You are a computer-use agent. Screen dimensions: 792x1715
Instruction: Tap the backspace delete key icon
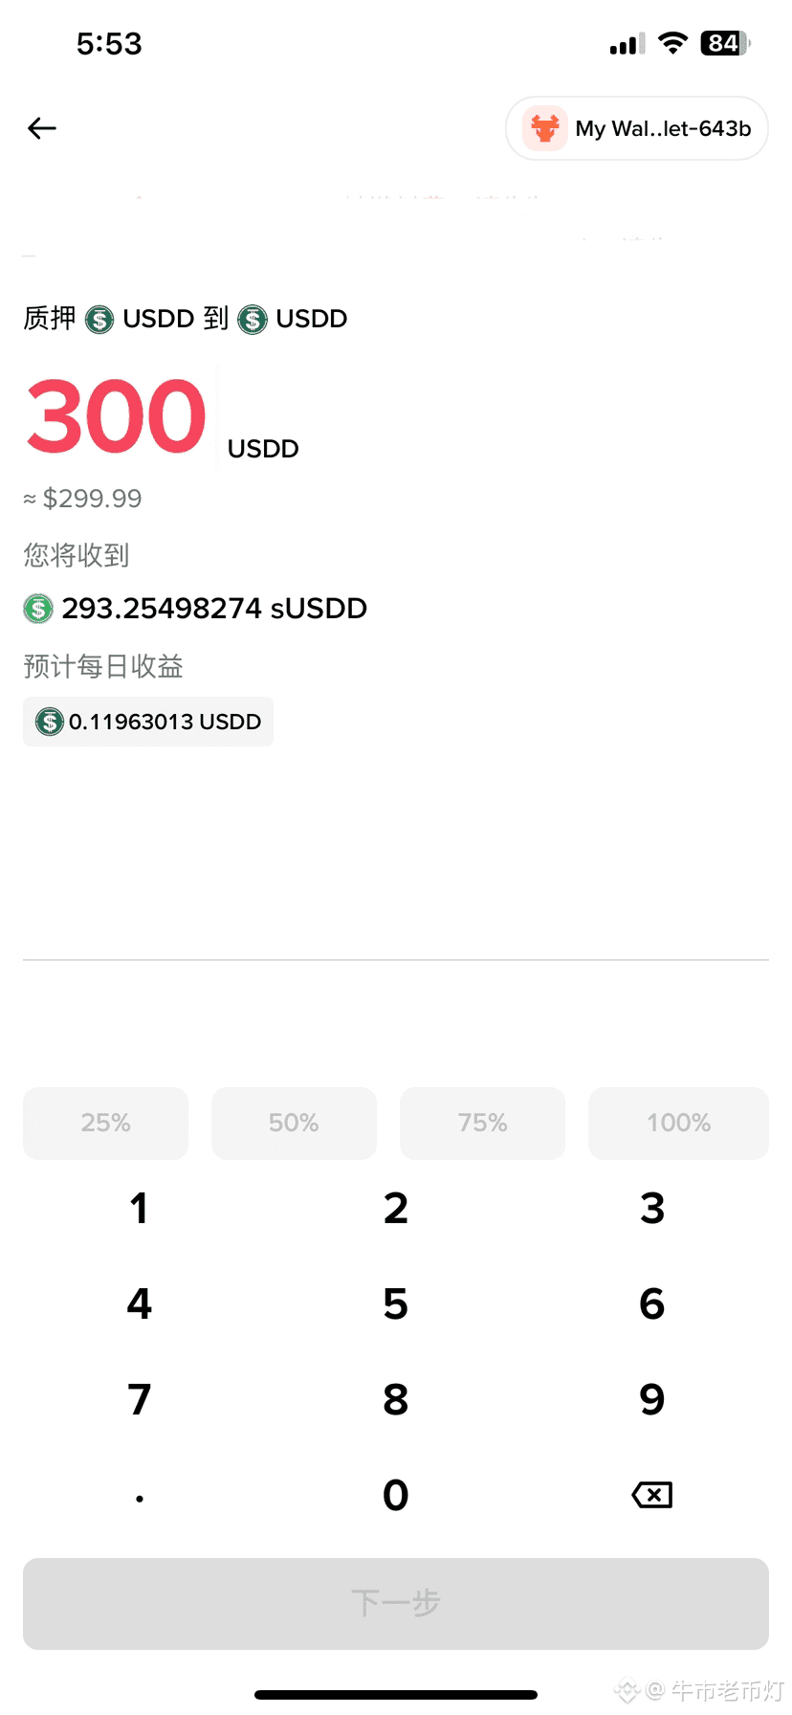pos(652,1495)
